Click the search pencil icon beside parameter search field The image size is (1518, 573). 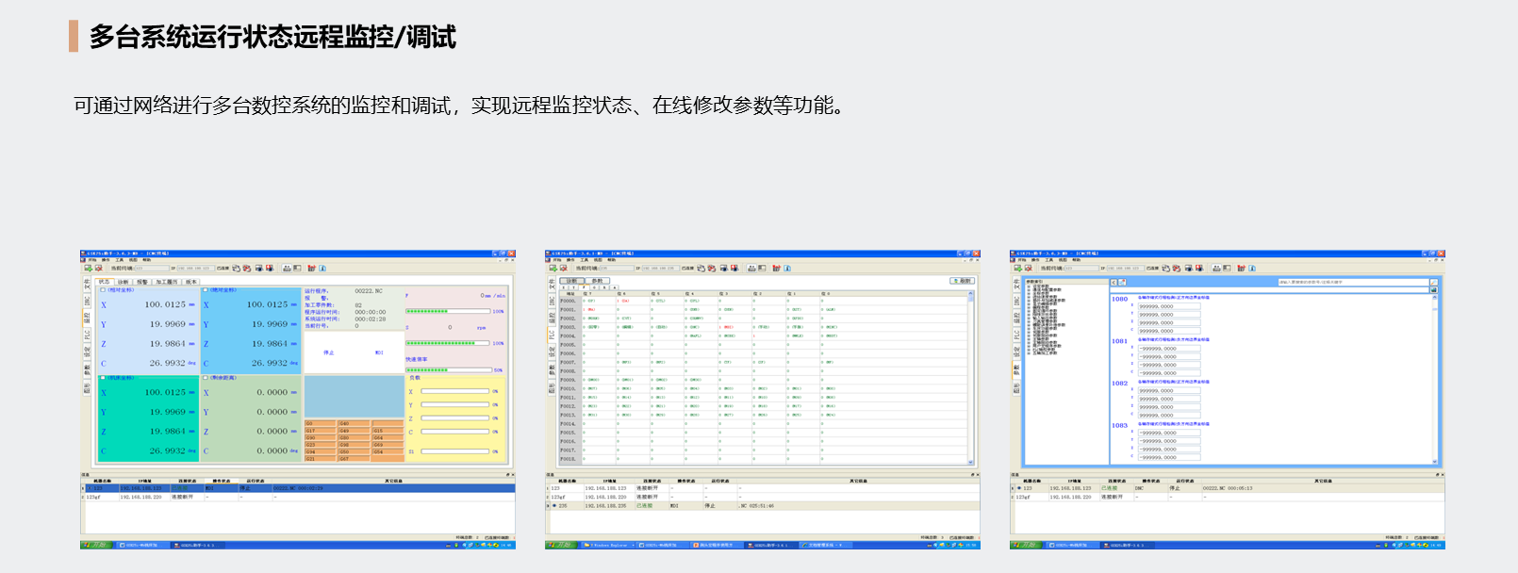pos(1434,282)
